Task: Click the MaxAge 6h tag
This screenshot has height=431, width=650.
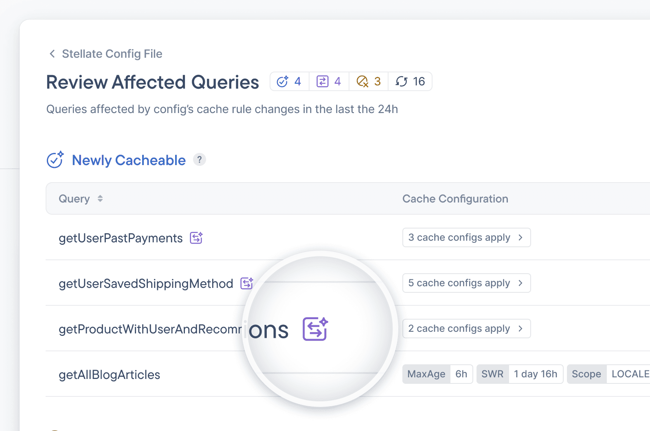Action: point(437,374)
